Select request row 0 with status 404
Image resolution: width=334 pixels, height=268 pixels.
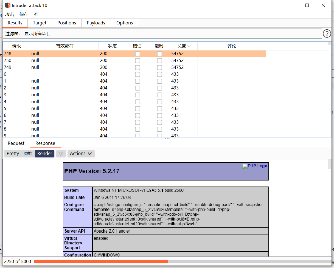134,74
